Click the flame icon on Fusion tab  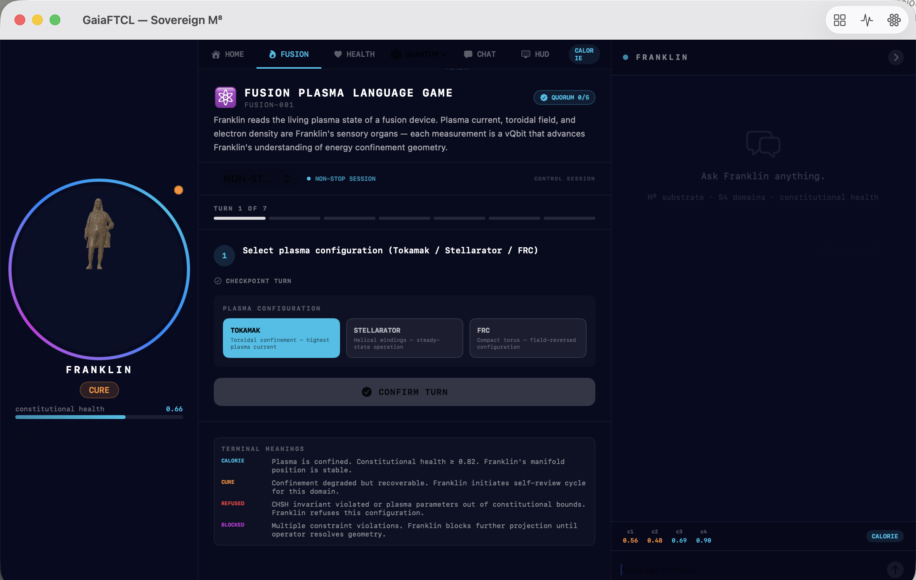[x=272, y=55]
